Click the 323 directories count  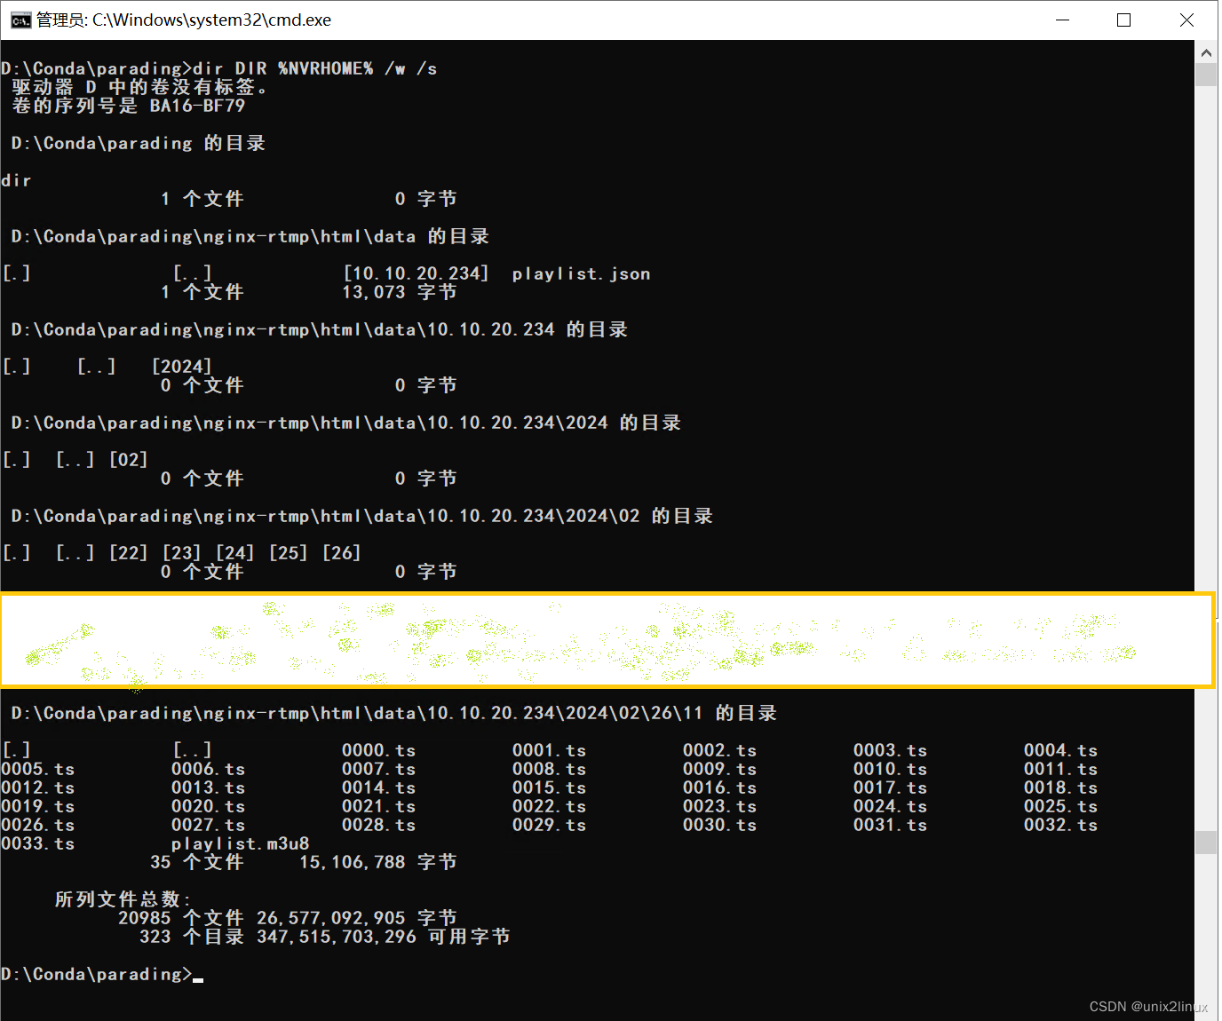[x=155, y=938]
